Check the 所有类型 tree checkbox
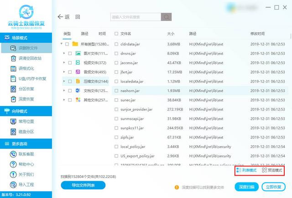This screenshot has width=292, height=198. pos(67,44)
